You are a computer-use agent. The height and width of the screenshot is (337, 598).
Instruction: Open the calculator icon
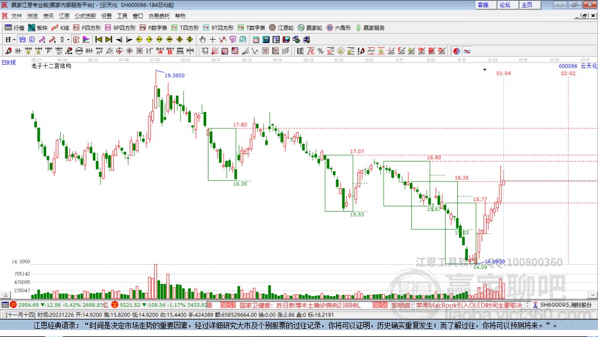tap(266, 40)
